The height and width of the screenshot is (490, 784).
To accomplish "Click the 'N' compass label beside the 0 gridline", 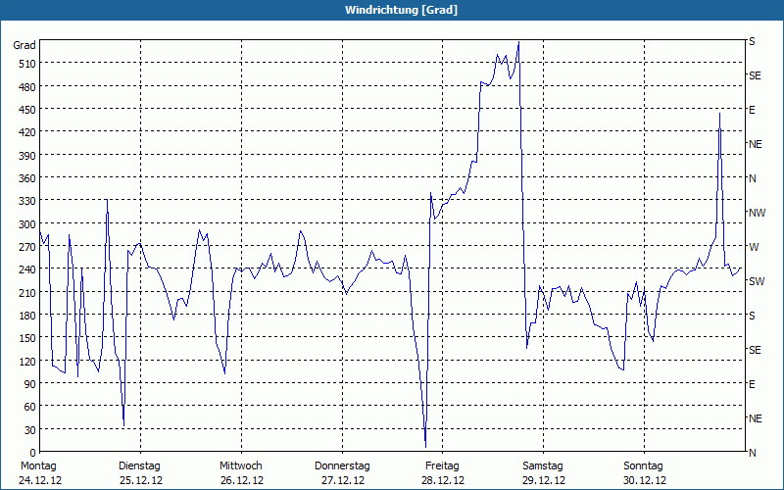I will [x=752, y=453].
